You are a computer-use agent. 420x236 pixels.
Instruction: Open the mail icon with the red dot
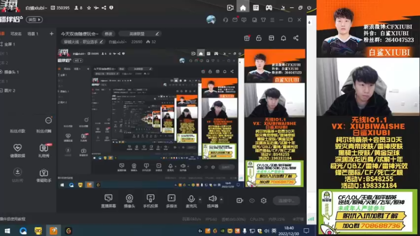point(235,19)
